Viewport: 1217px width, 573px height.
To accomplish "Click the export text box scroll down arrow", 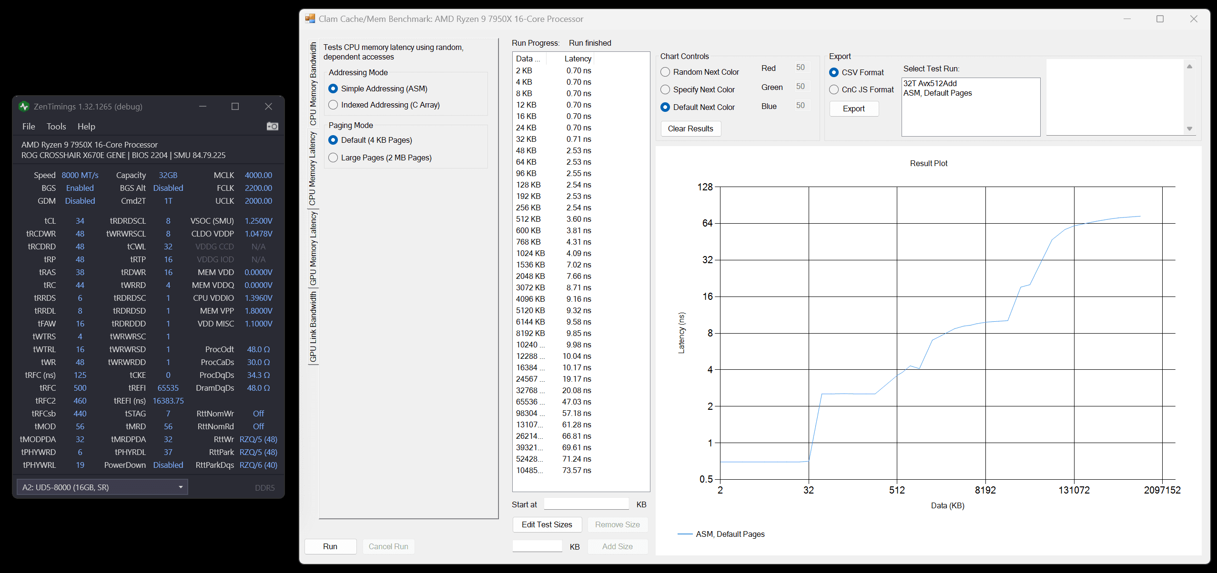I will (x=1189, y=129).
